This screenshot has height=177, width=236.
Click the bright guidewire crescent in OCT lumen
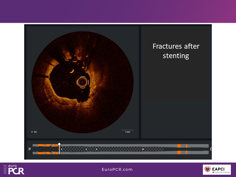click(x=71, y=71)
